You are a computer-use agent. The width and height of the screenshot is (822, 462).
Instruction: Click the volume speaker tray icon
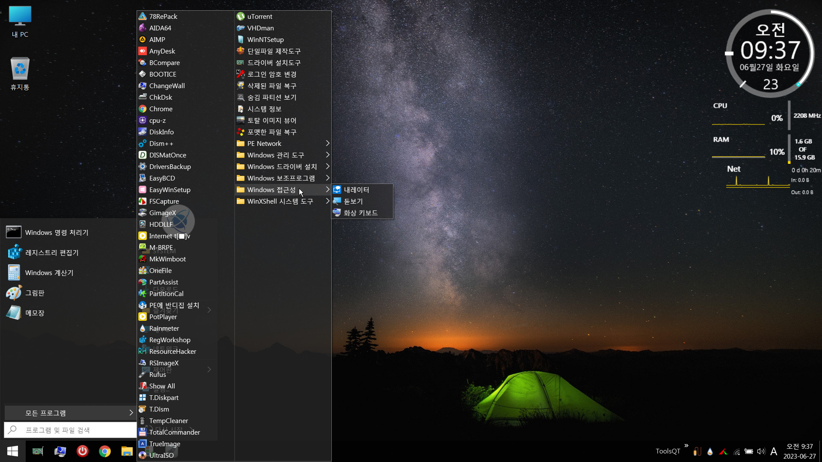click(761, 451)
